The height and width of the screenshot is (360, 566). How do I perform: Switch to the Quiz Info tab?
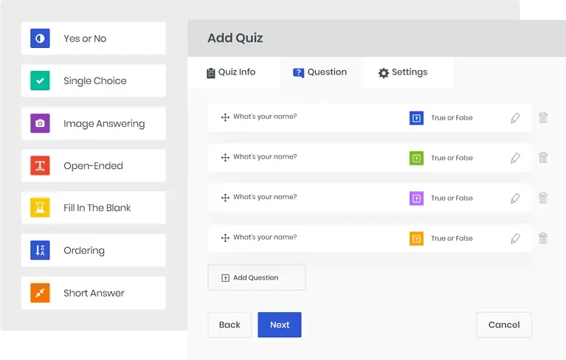pos(231,72)
